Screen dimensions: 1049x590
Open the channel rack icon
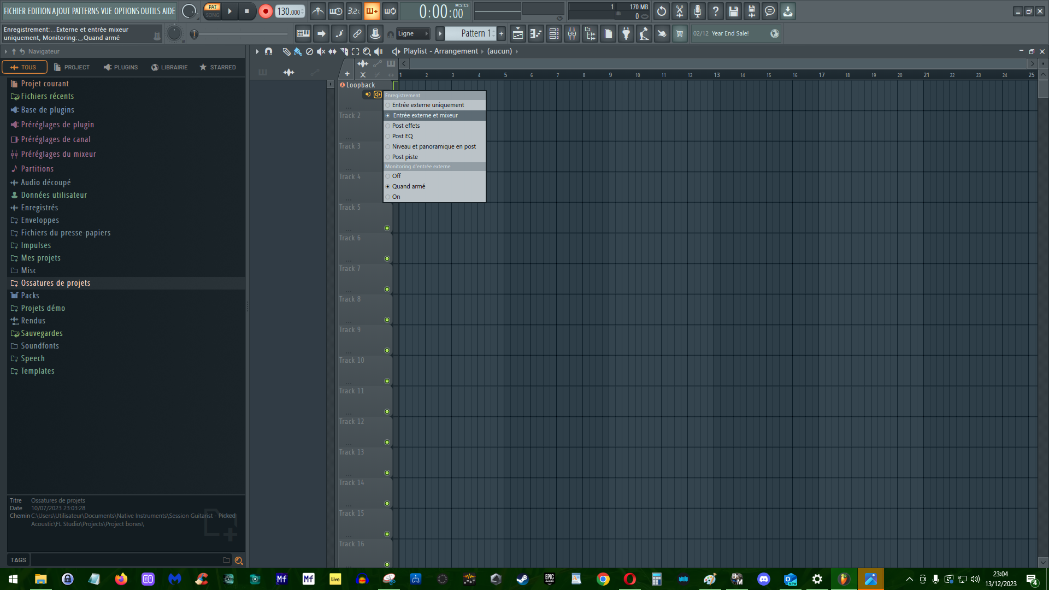click(554, 34)
